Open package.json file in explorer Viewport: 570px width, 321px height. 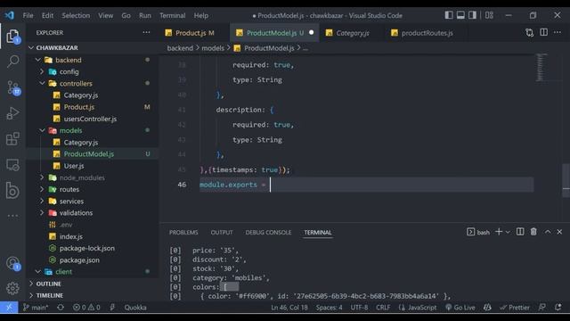point(93,259)
